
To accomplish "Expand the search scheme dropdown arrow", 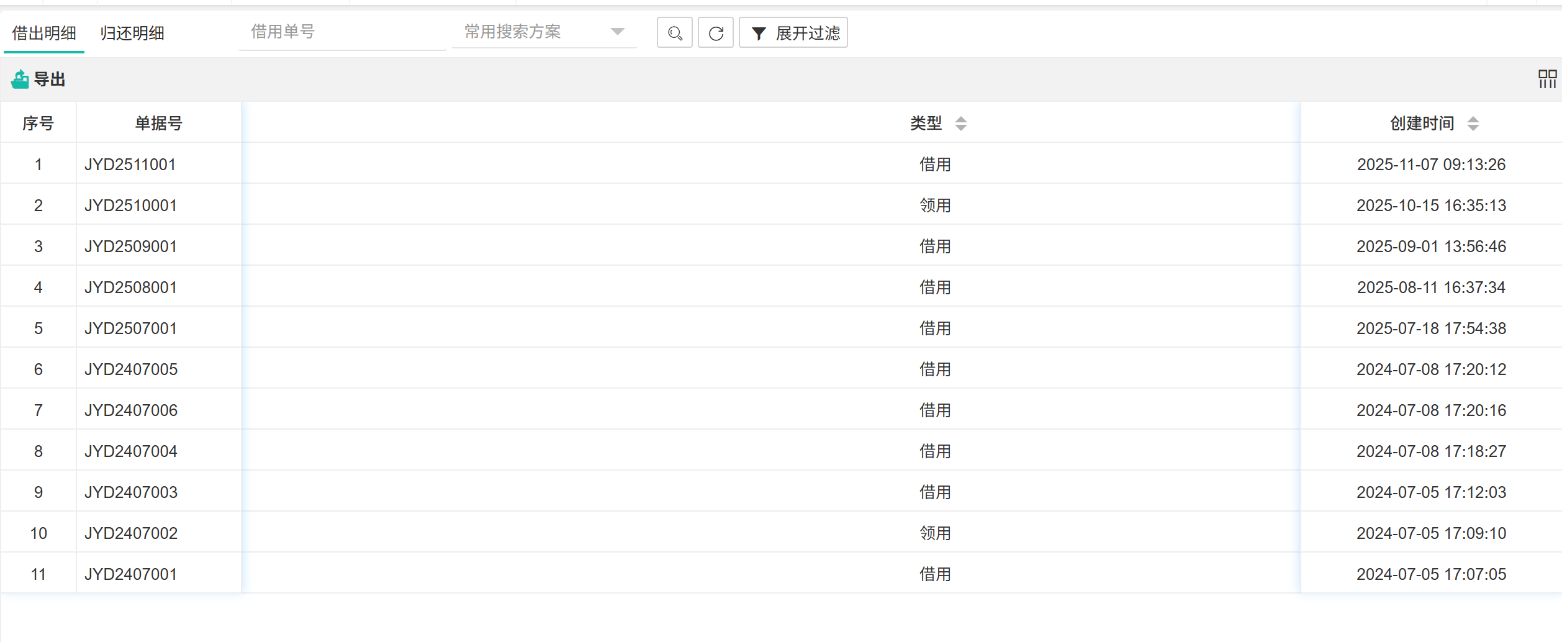I will pyautogui.click(x=617, y=32).
